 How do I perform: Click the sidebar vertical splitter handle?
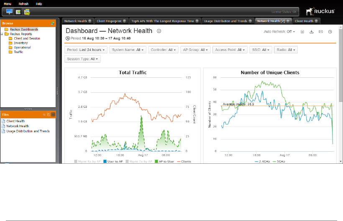click(58, 91)
